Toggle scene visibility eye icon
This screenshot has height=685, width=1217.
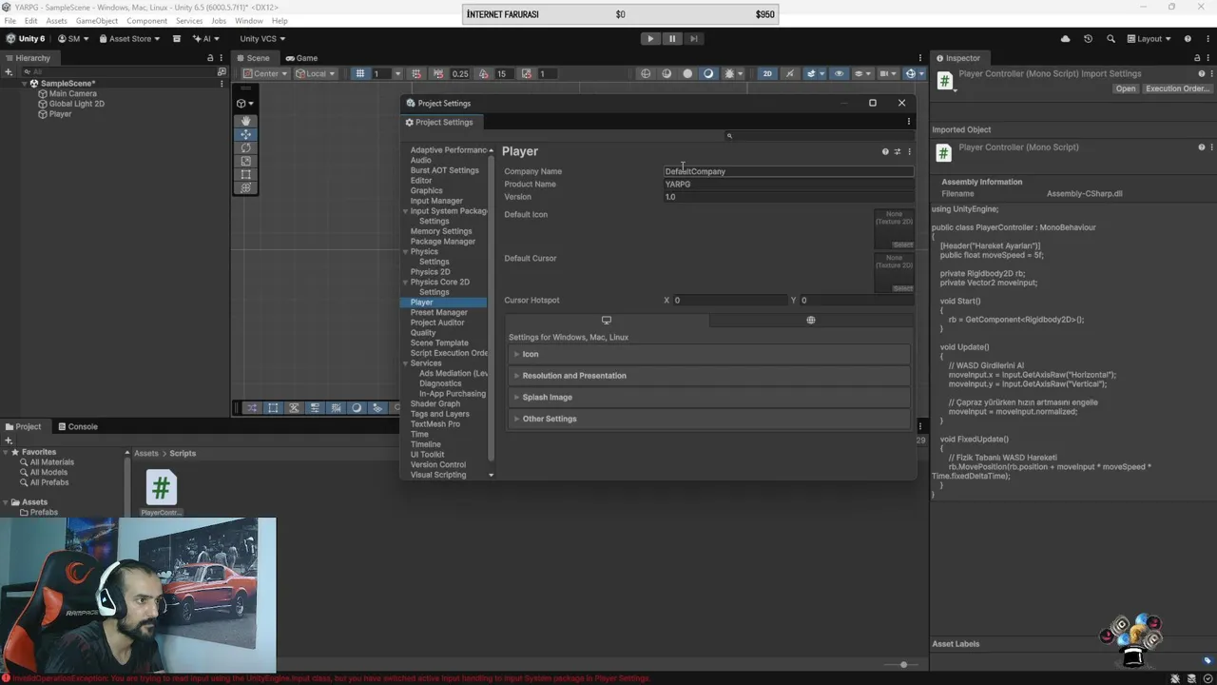pyautogui.click(x=838, y=73)
